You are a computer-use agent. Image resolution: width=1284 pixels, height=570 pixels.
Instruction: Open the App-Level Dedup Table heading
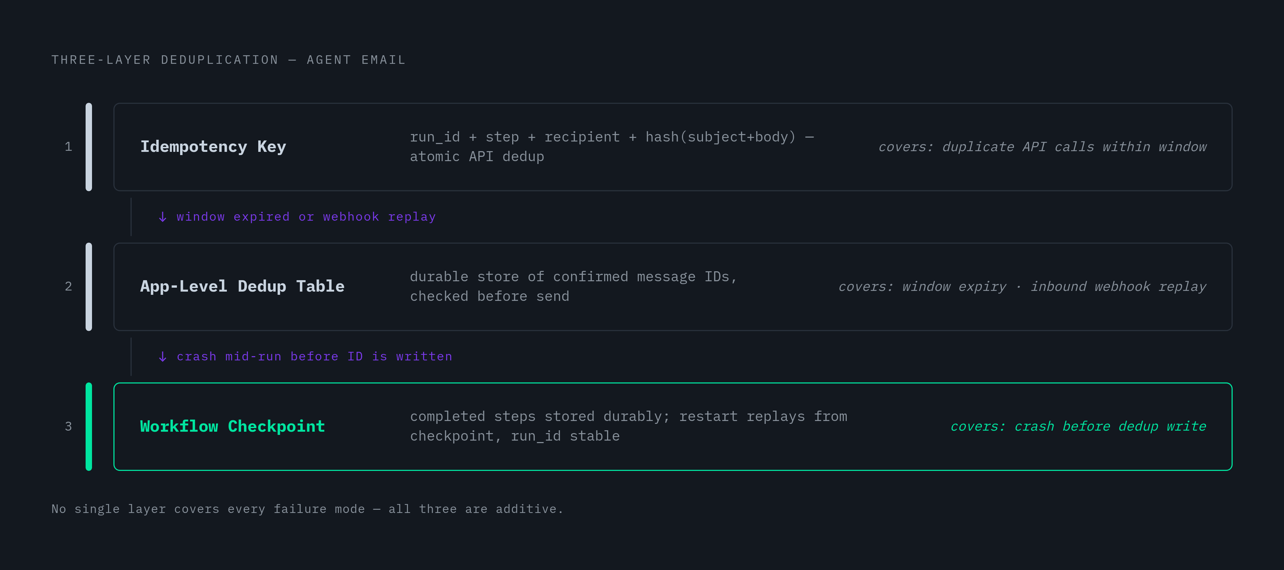tap(242, 287)
